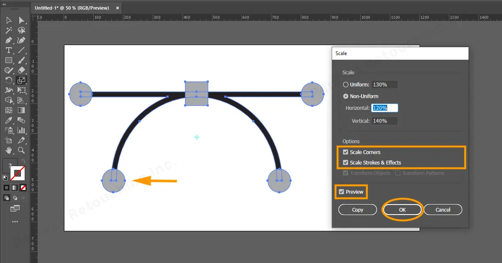The image size is (502, 263).
Task: Click OK to apply the scale
Action: [402, 210]
